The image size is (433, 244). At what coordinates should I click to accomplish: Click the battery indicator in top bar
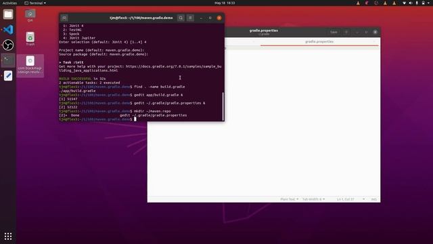pyautogui.click(x=424, y=3)
